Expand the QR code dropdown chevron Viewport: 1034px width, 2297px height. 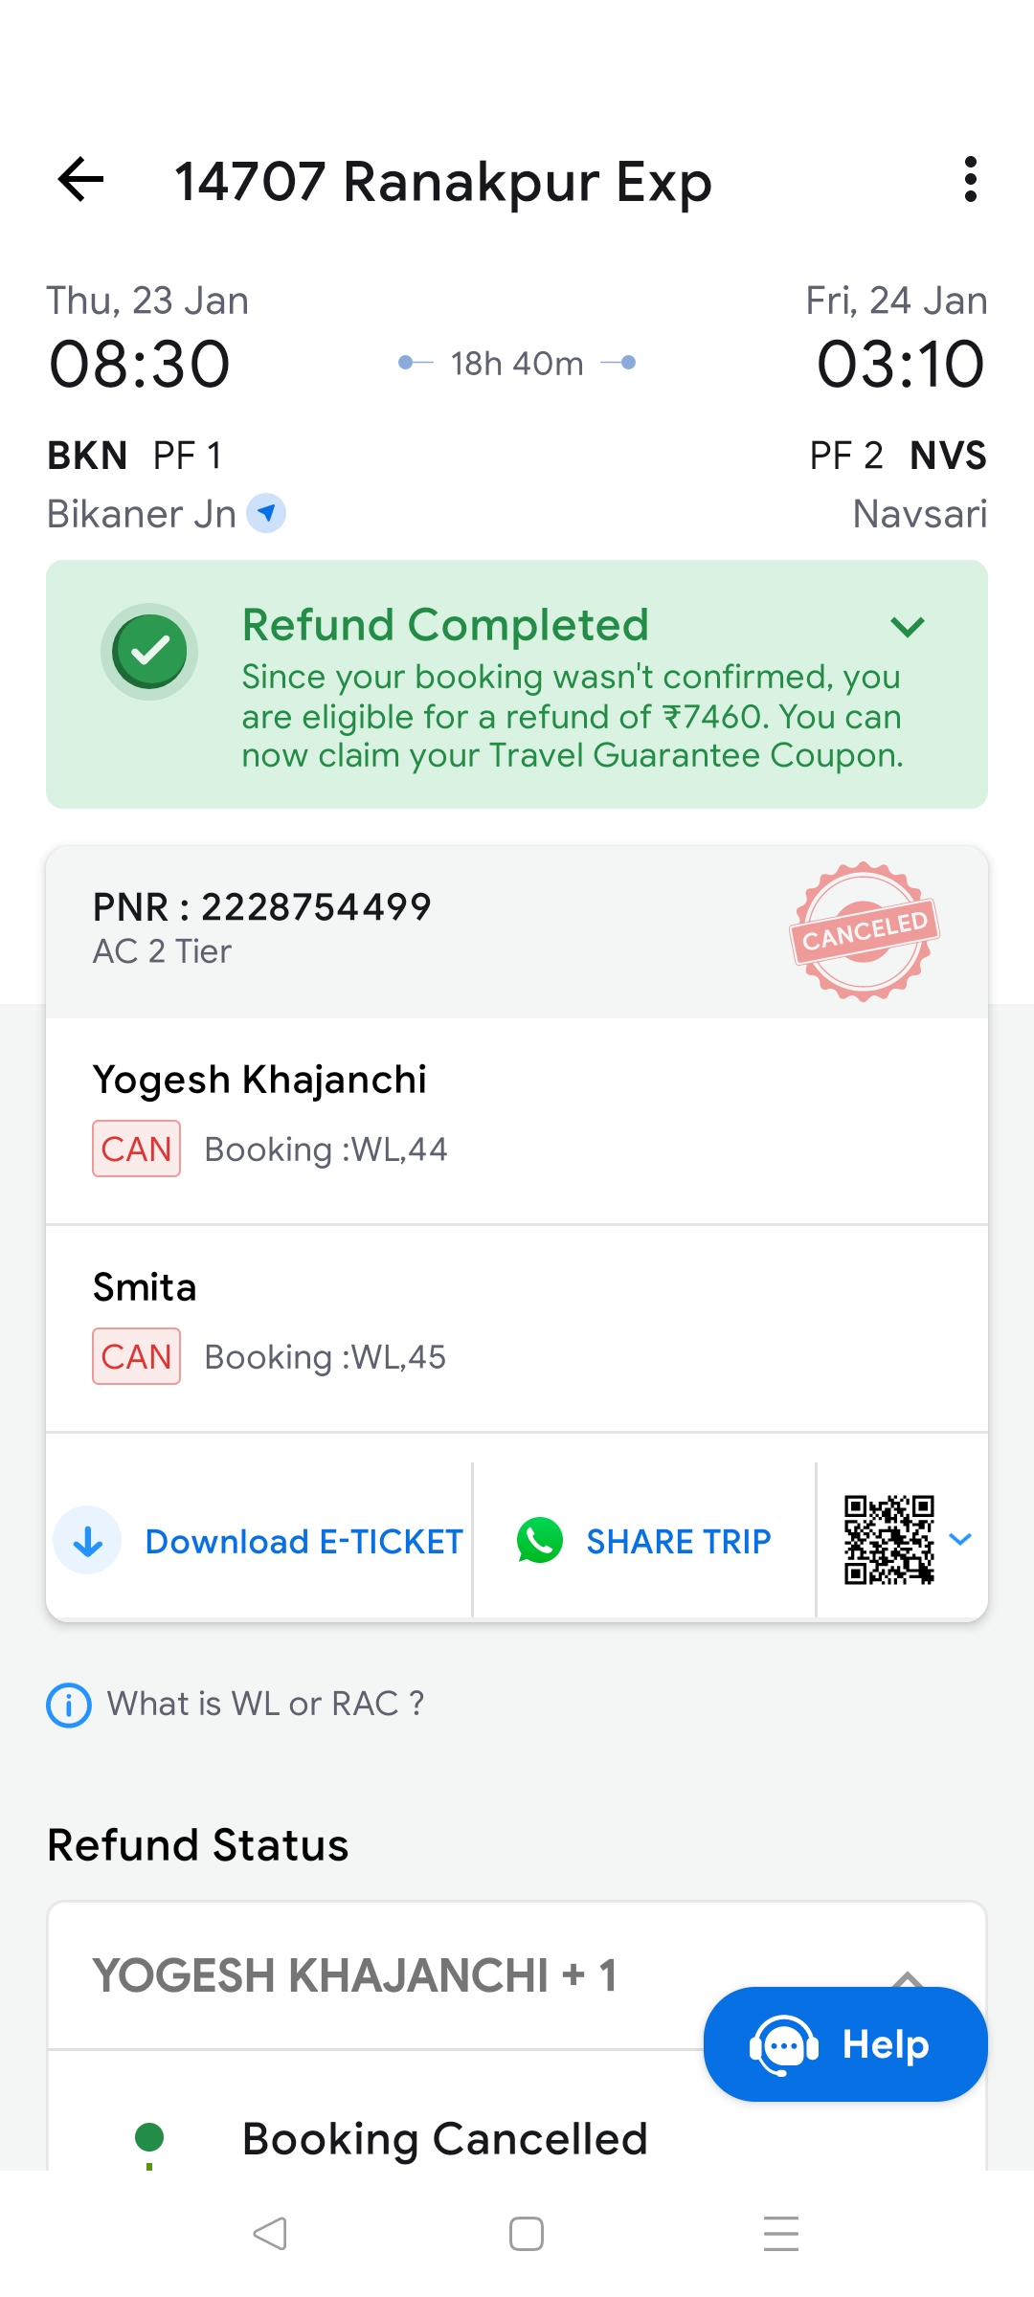[960, 1539]
